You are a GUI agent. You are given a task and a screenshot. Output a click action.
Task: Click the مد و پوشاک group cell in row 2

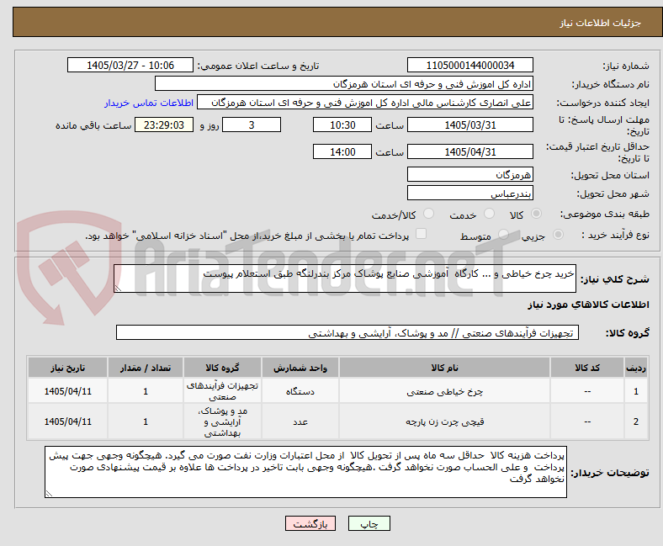click(x=222, y=421)
